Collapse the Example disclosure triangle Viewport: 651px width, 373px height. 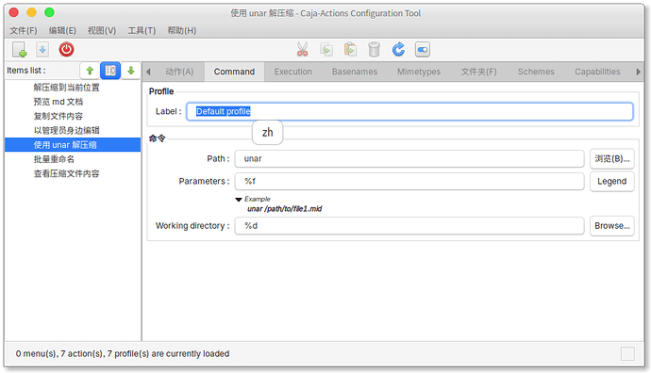pyautogui.click(x=239, y=200)
